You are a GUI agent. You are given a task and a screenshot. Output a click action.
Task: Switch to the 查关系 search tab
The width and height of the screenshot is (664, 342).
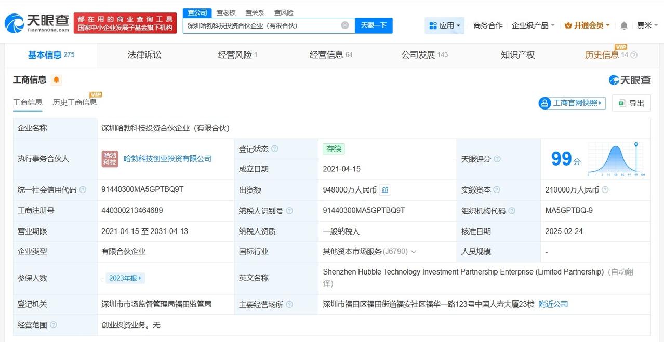[x=255, y=12]
